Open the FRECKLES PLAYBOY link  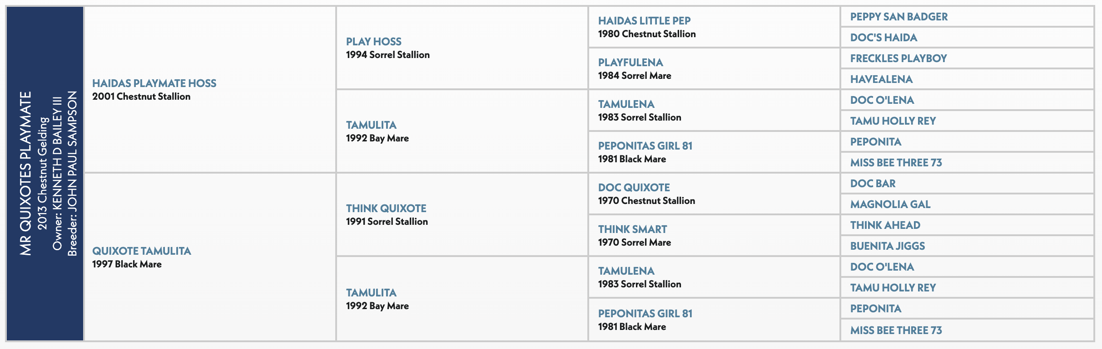(898, 58)
